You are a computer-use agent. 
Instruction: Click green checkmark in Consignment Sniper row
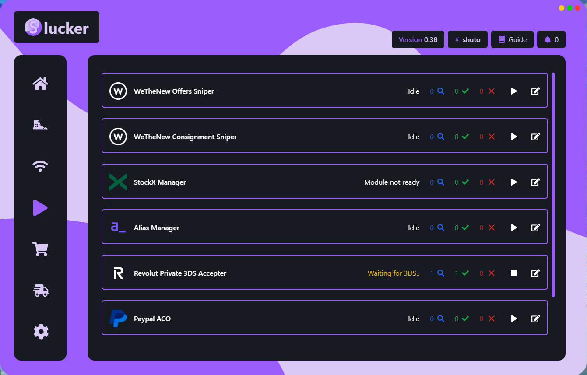tap(462, 137)
